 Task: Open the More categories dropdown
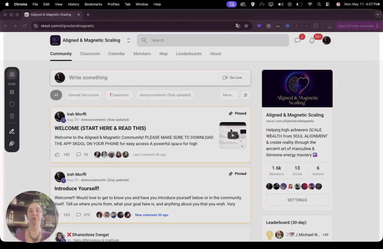click(x=229, y=95)
